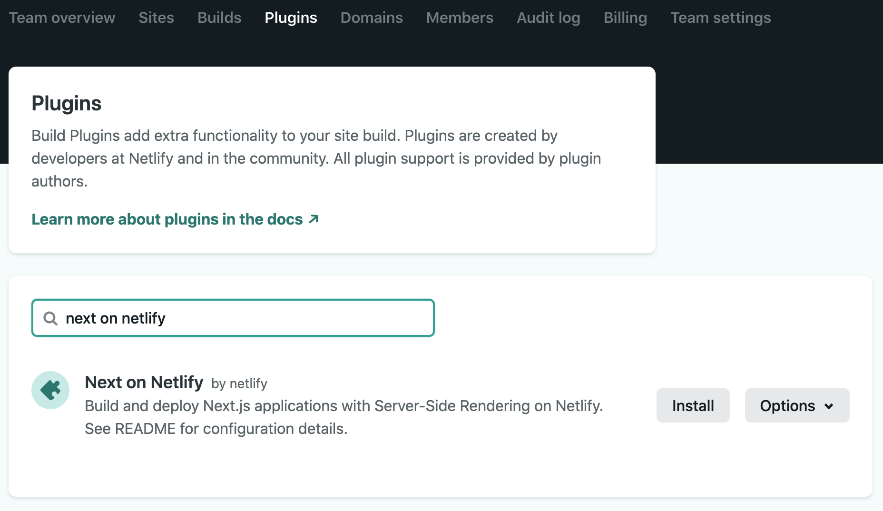The height and width of the screenshot is (511, 883).
Task: Click the external link arrow after docs link
Action: [314, 219]
